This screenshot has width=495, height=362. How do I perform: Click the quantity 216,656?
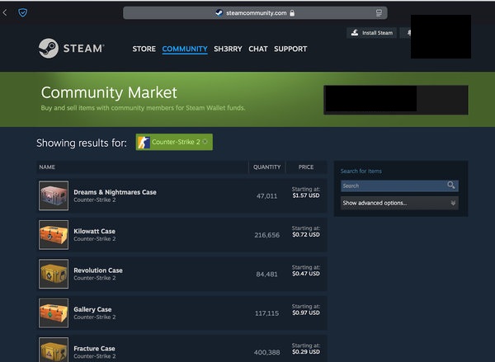(x=266, y=235)
